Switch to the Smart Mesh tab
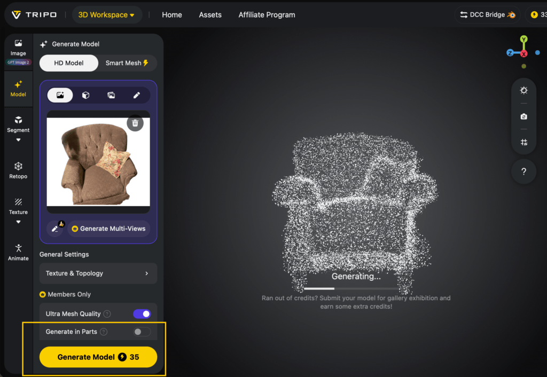 127,63
